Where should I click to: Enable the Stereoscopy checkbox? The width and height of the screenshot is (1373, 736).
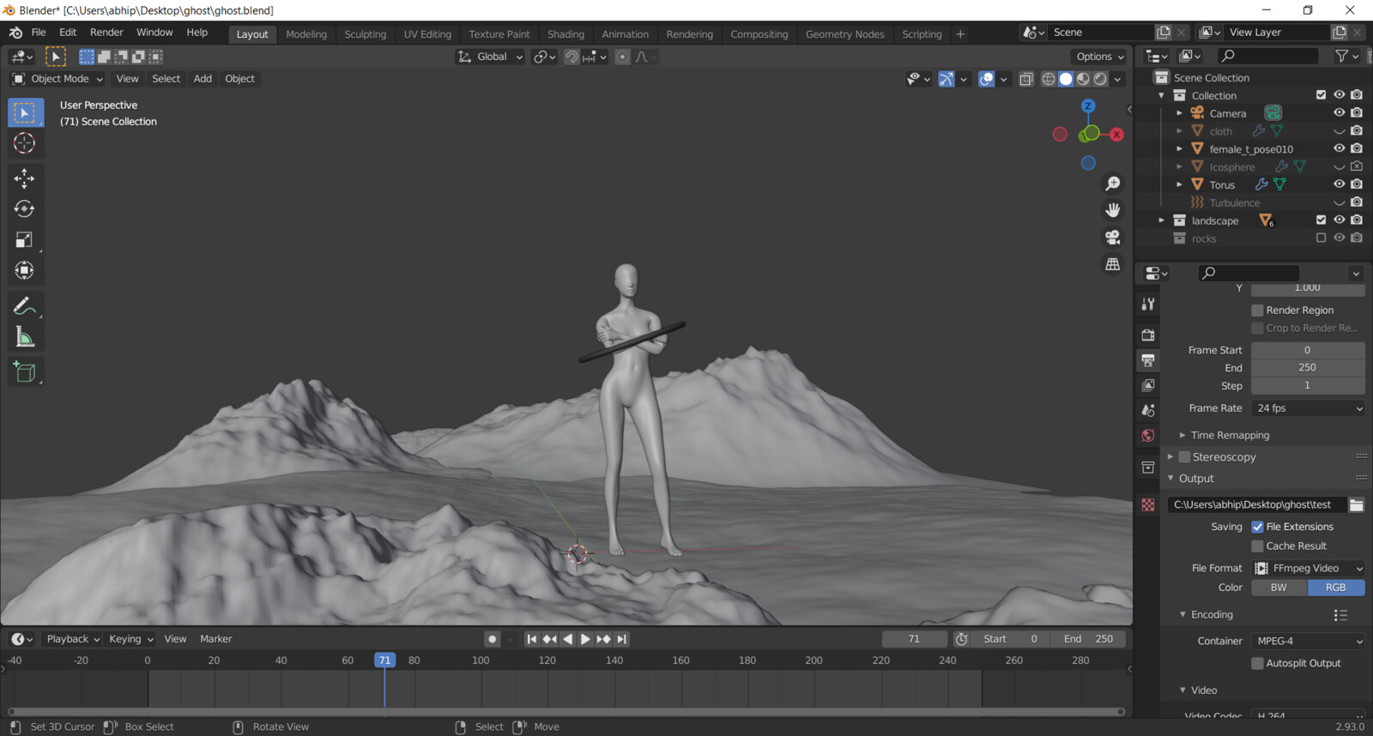pos(1184,457)
